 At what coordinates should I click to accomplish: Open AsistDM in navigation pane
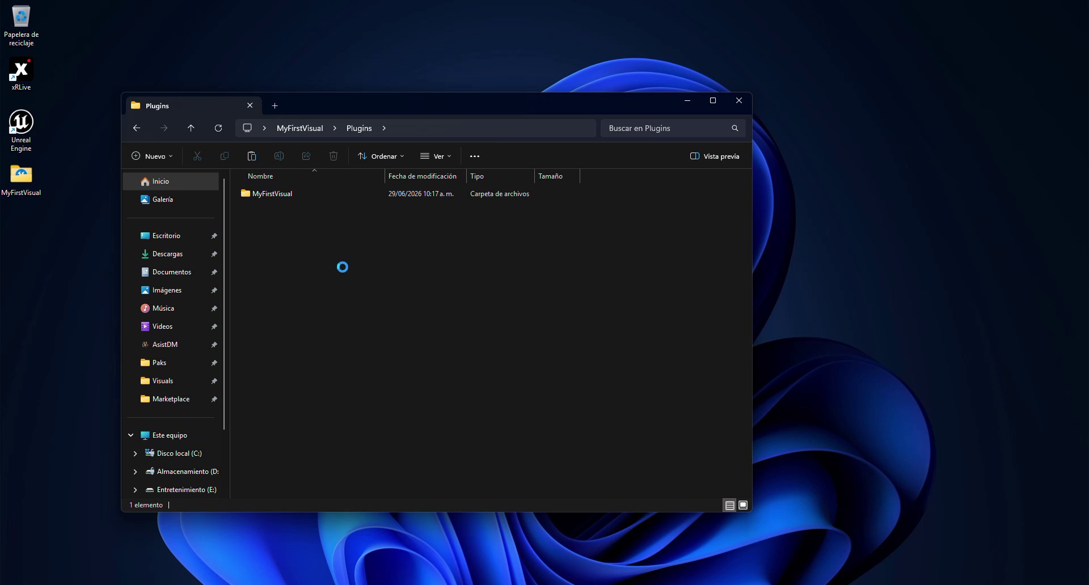[x=164, y=345]
